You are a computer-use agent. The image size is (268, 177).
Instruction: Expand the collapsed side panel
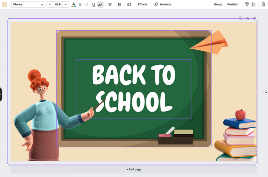coord(1,94)
